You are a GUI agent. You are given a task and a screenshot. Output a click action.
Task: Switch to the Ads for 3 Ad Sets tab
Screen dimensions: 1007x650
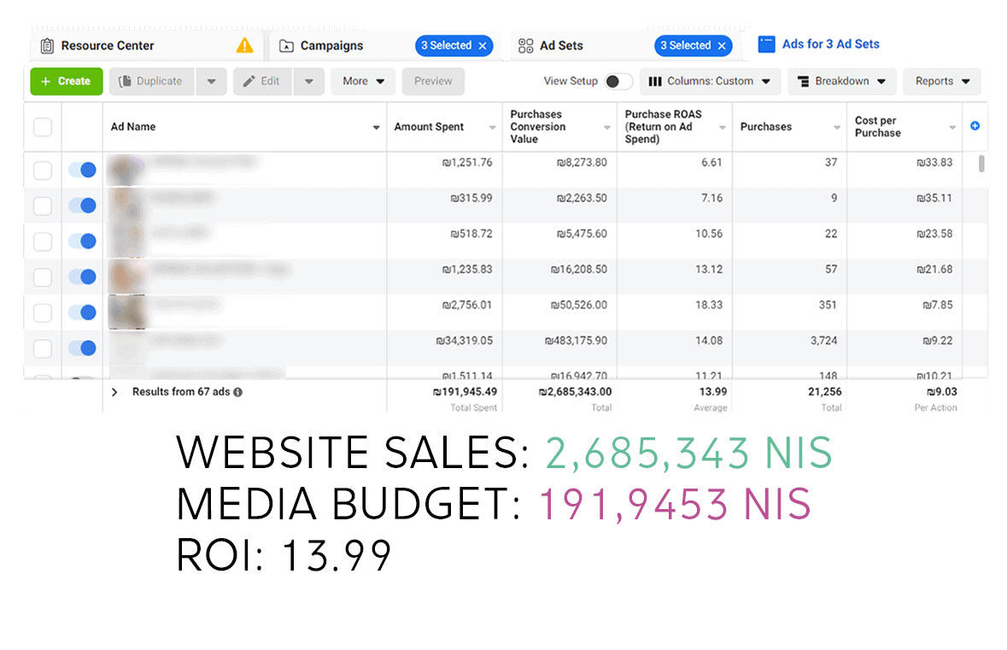click(820, 44)
